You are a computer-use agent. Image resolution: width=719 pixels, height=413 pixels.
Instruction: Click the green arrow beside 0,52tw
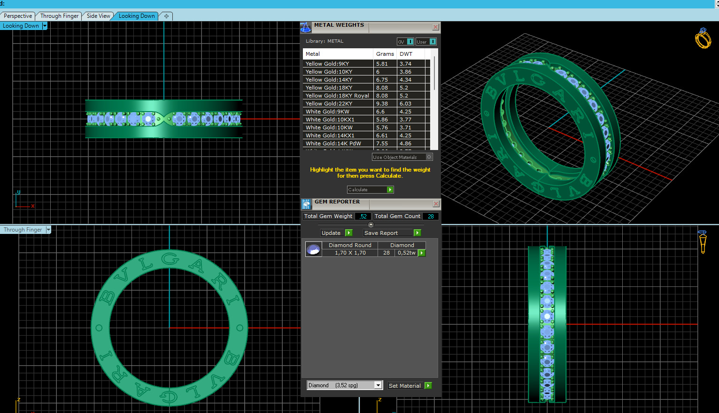click(422, 253)
